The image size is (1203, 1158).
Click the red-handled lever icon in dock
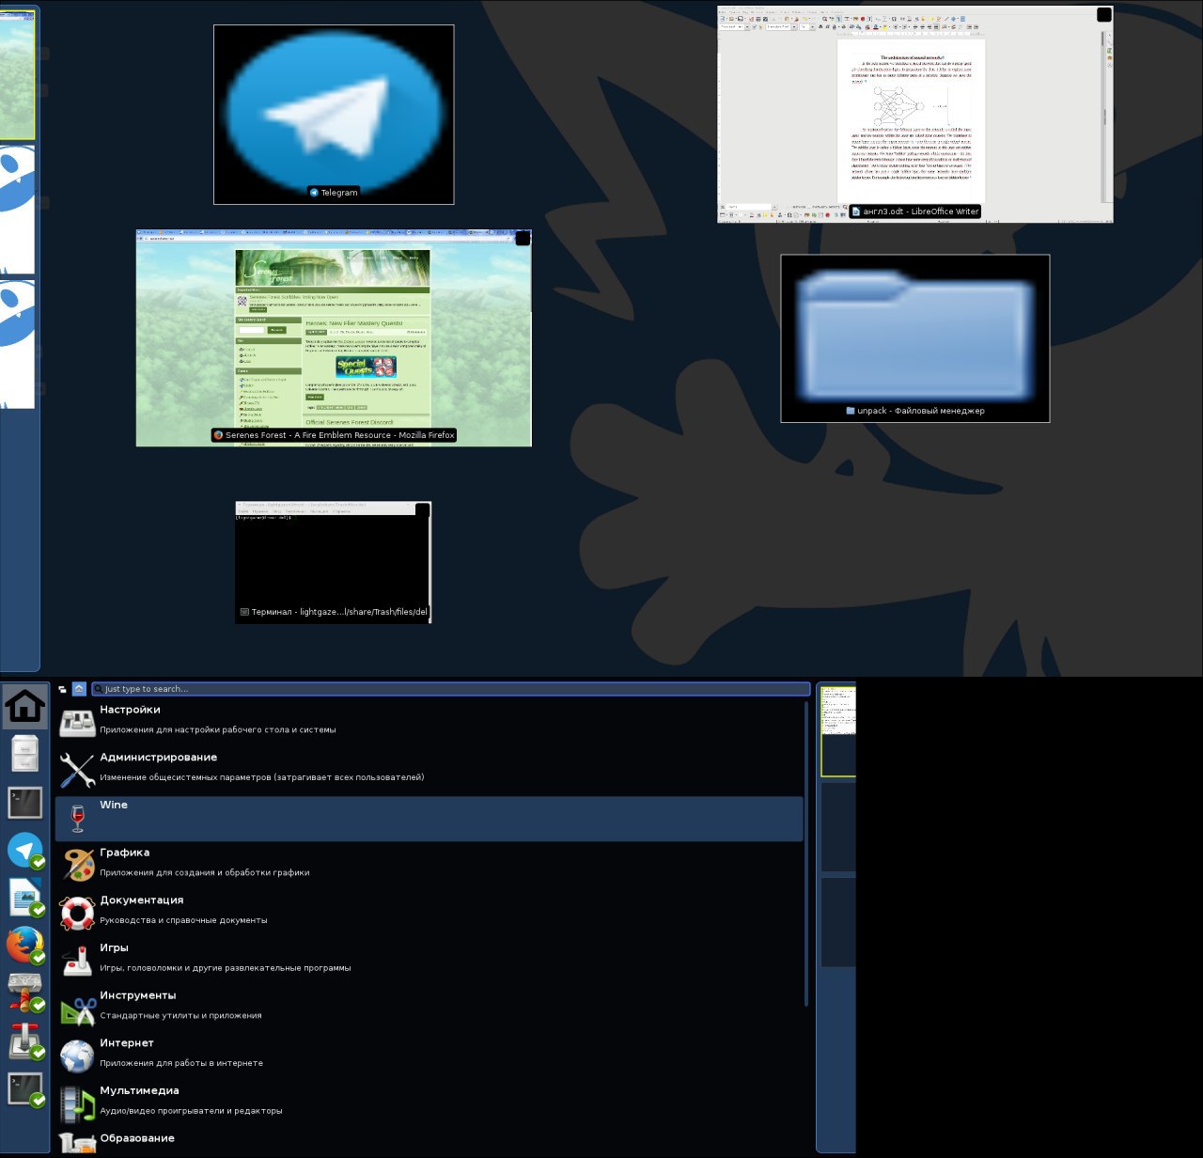coord(25,1041)
